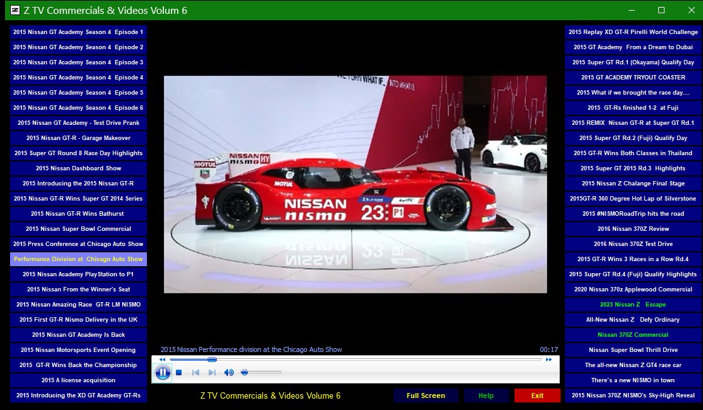Viewport: 703px width, 410px height.
Task: Select 2015 Nissan GT Academy Season 4 Episode 1
Action: click(78, 32)
